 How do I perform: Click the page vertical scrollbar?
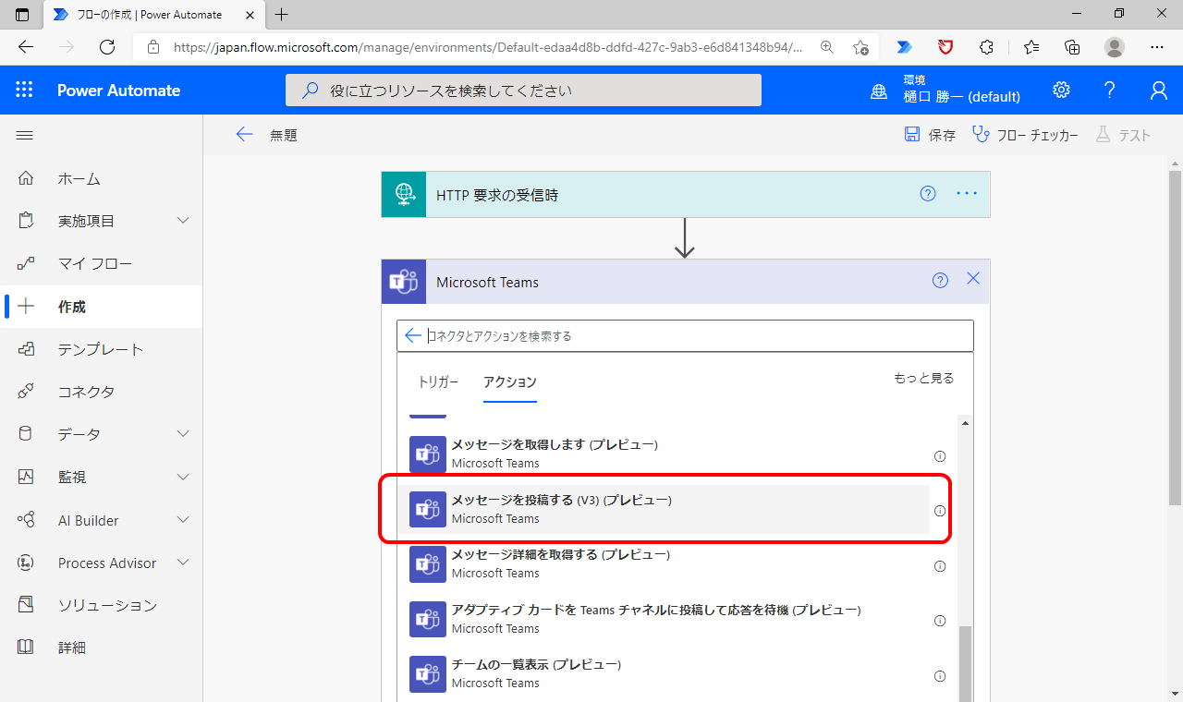pos(1175,337)
